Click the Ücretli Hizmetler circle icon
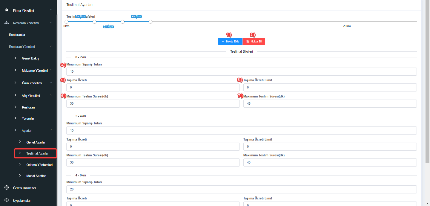 click(x=7, y=188)
